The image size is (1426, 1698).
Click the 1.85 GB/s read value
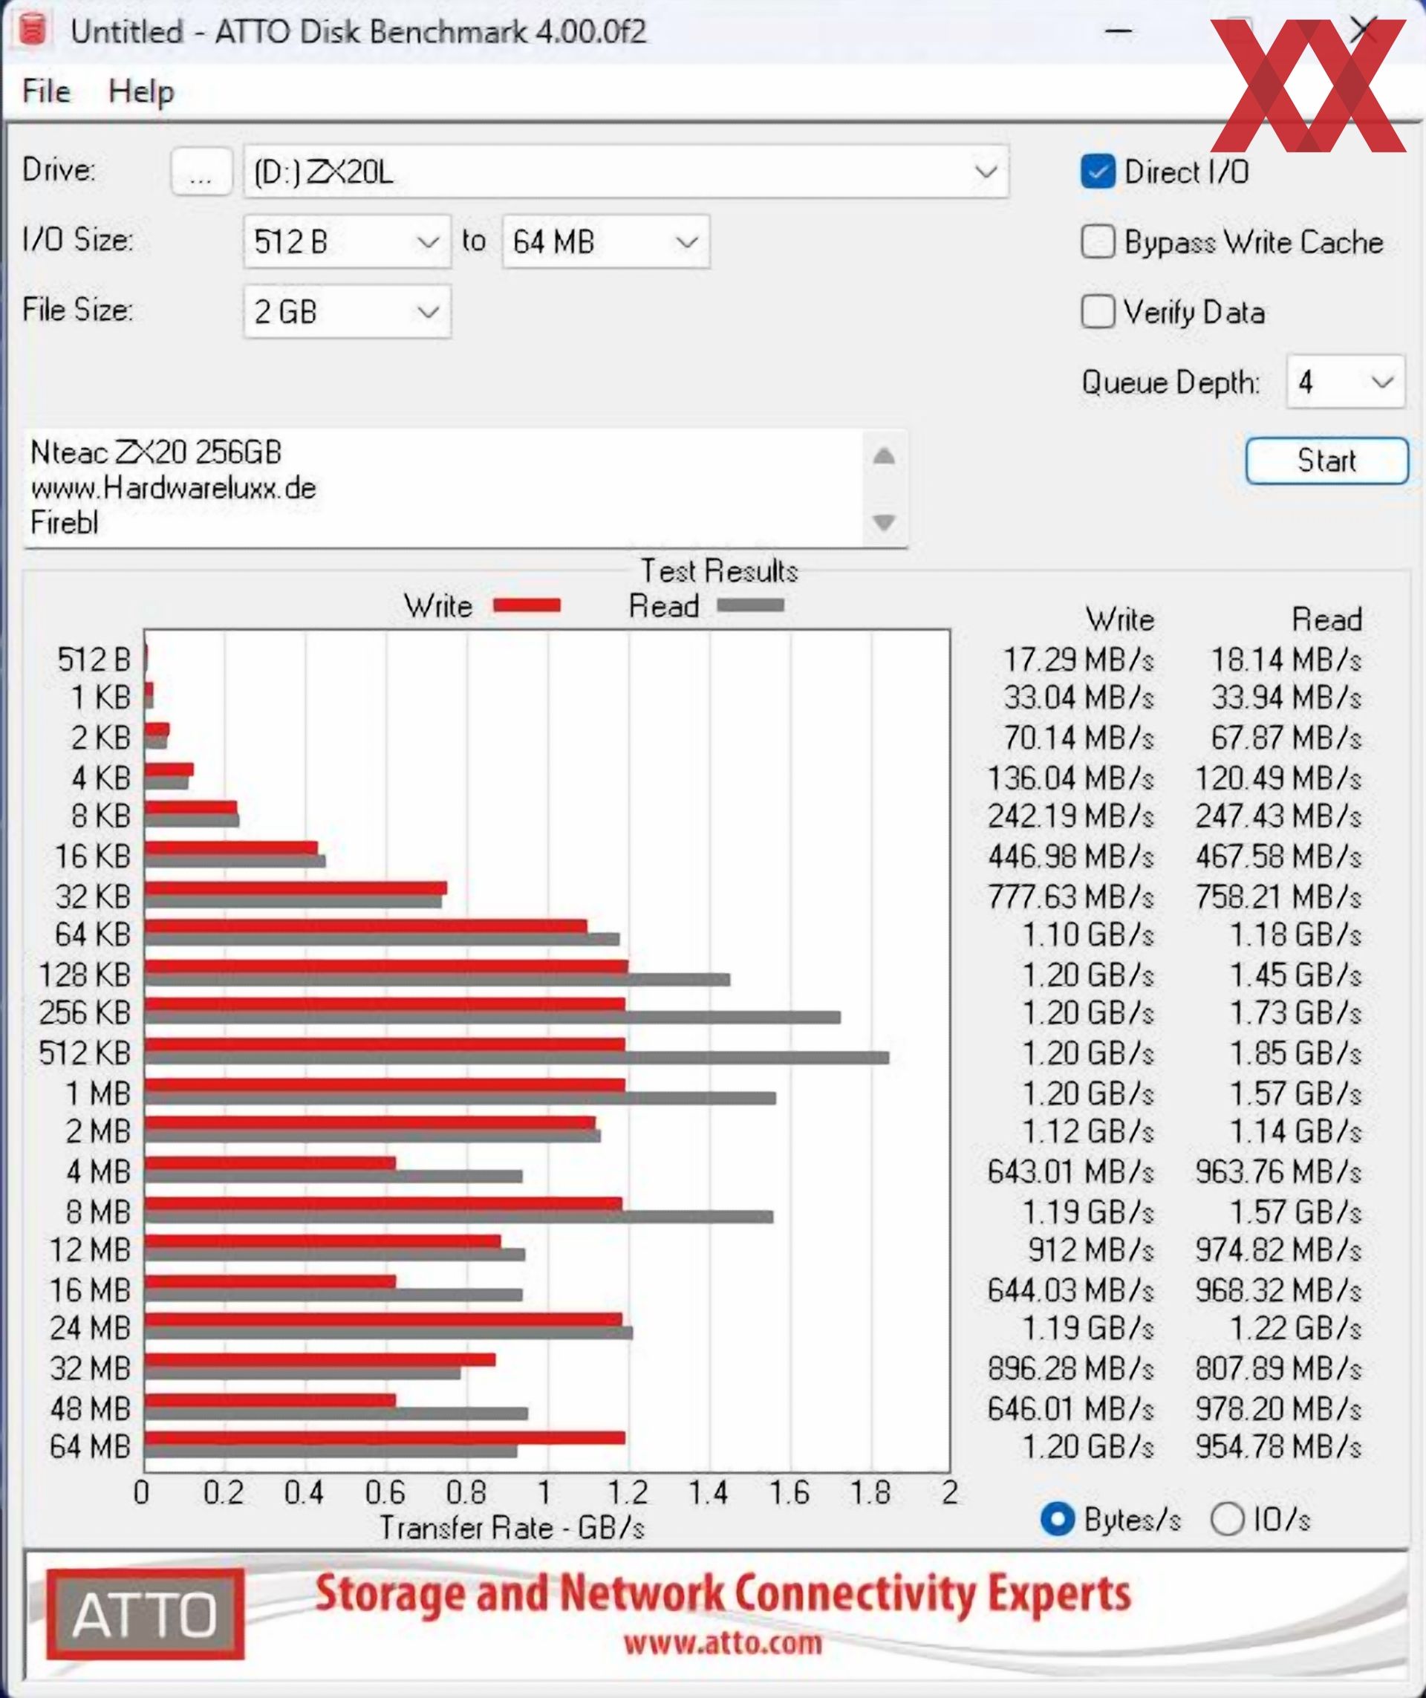[x=1295, y=1053]
